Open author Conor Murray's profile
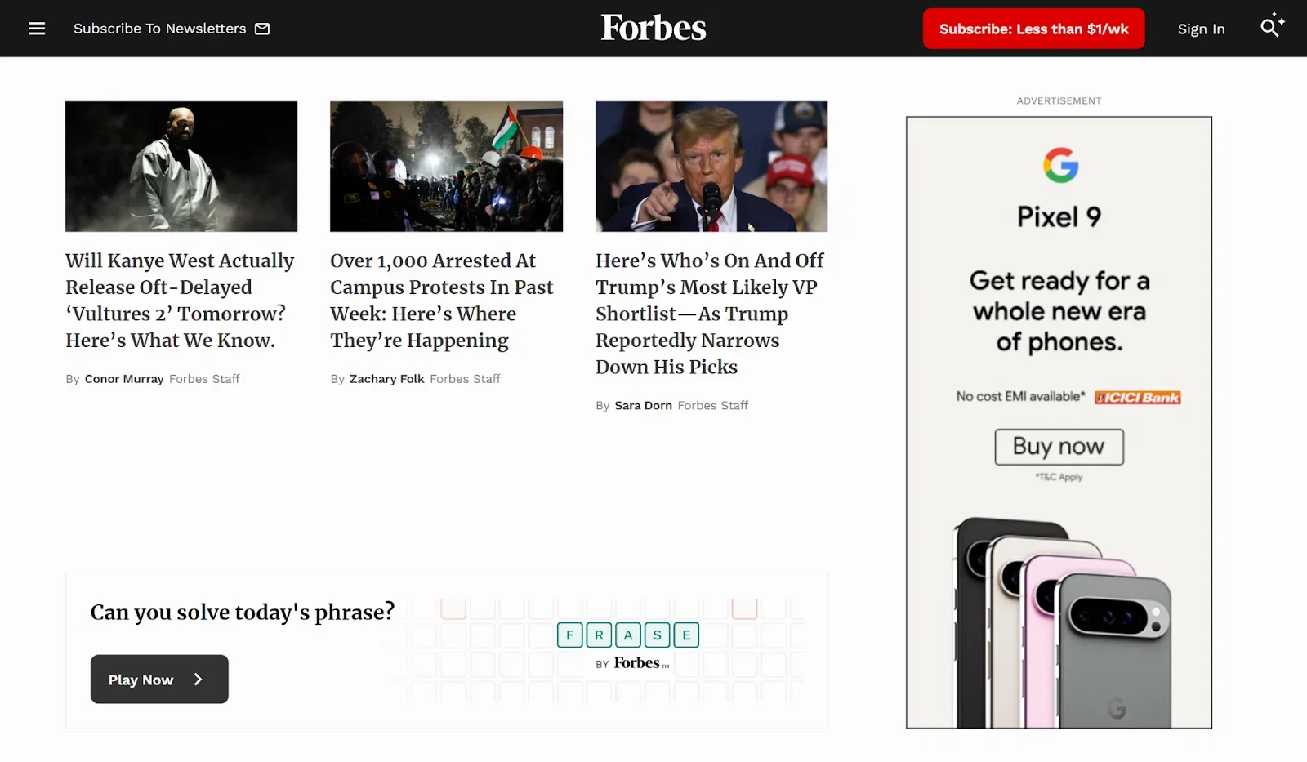The height and width of the screenshot is (762, 1307). (x=124, y=379)
